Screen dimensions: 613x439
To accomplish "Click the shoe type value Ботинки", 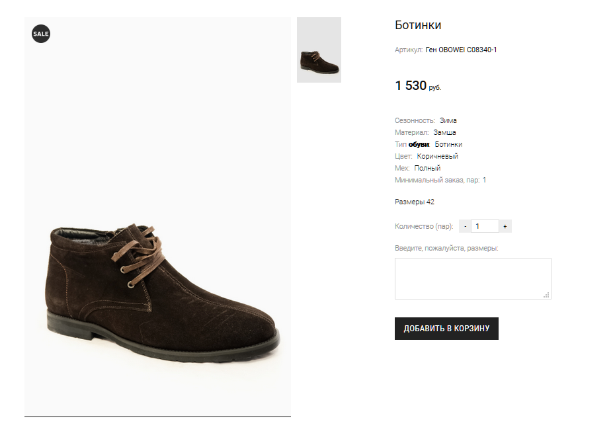I will tap(448, 144).
